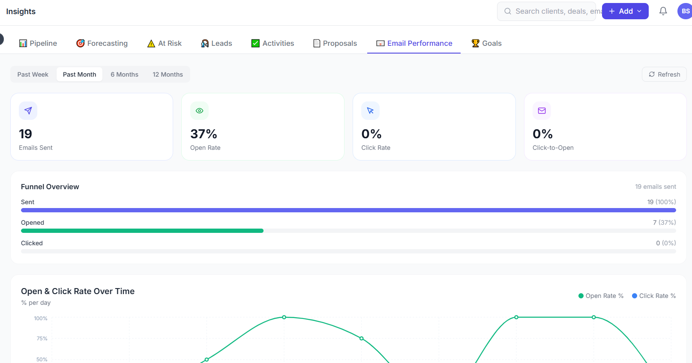
Task: Click the Opened funnel progress bar
Action: tap(348, 231)
